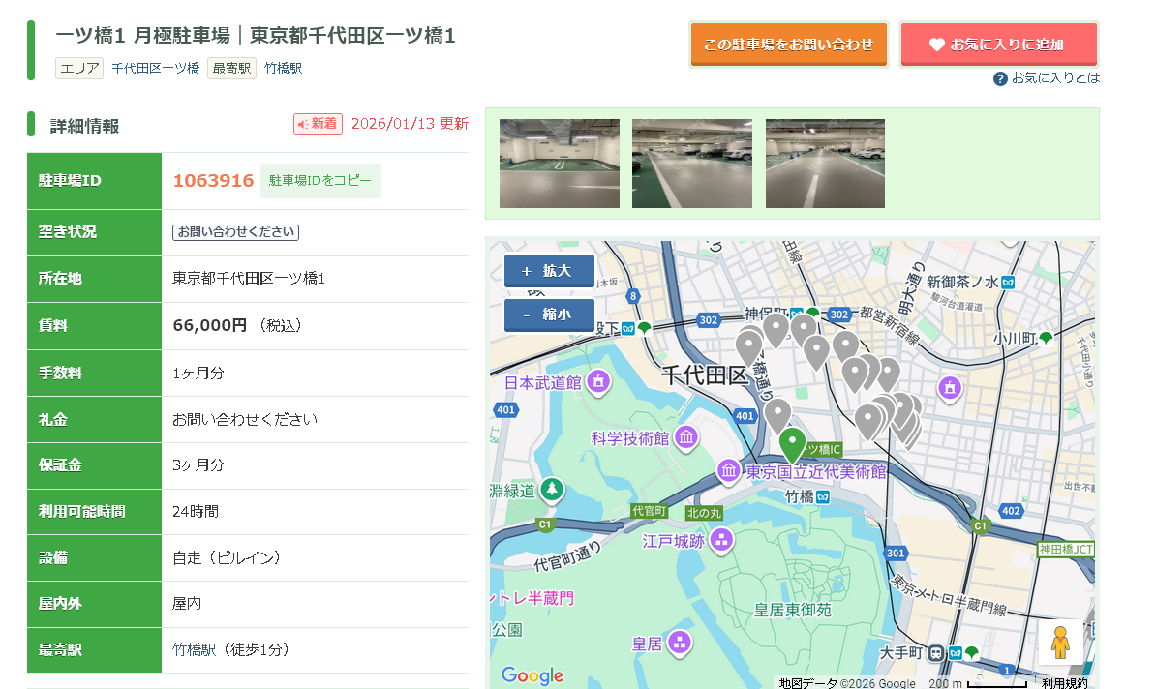Image resolution: width=1156 pixels, height=689 pixels.
Task: Copy parking ID with 駐車場IDをコピー
Action: point(320,181)
